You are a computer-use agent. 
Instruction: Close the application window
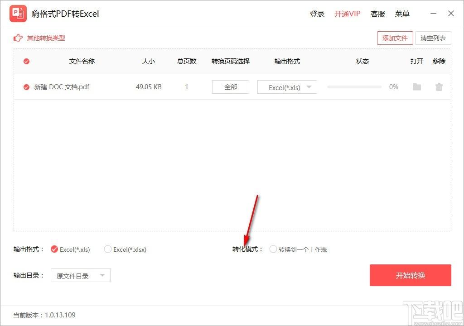[451, 14]
